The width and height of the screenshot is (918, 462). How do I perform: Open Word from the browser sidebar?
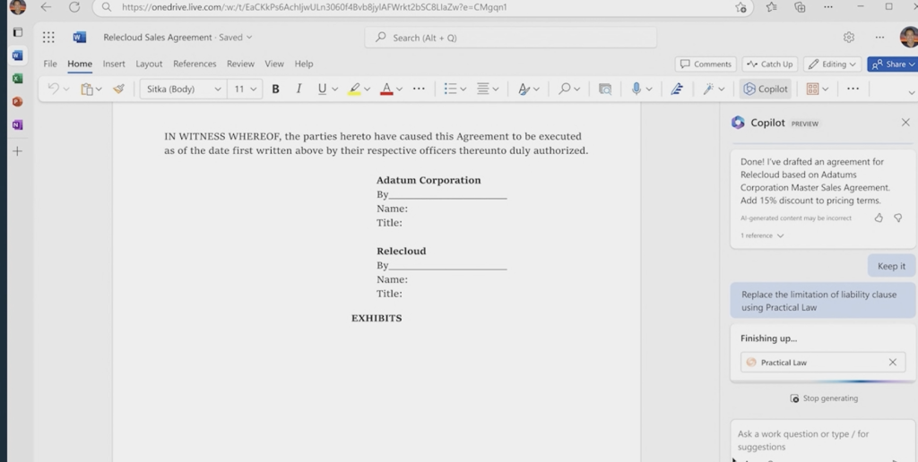18,56
